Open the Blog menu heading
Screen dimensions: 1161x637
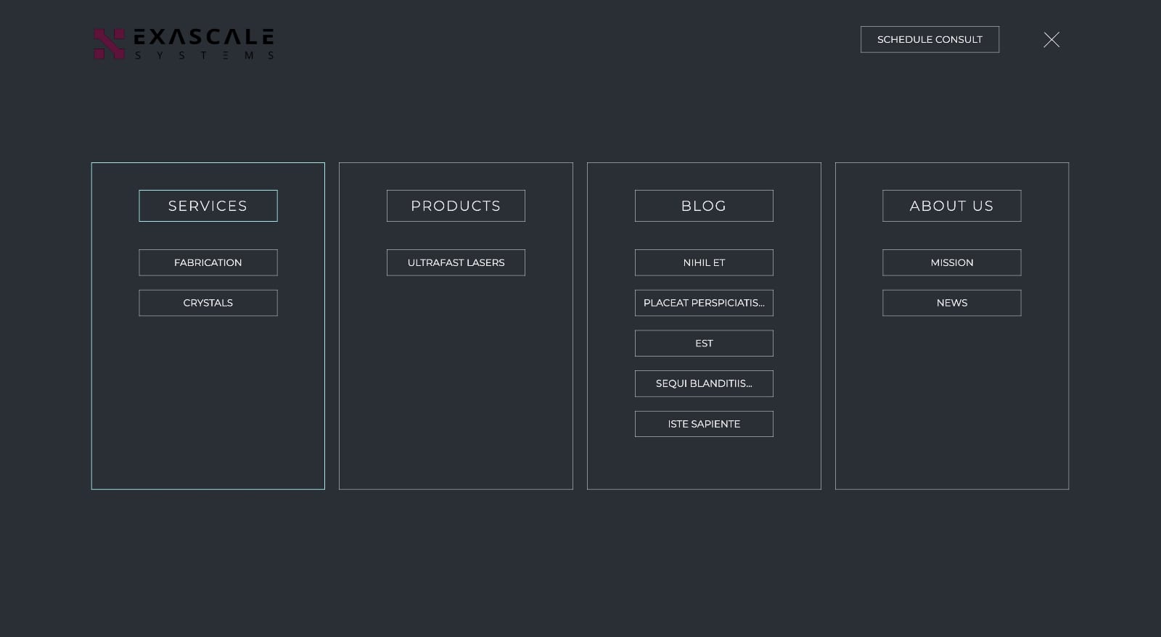pos(704,206)
